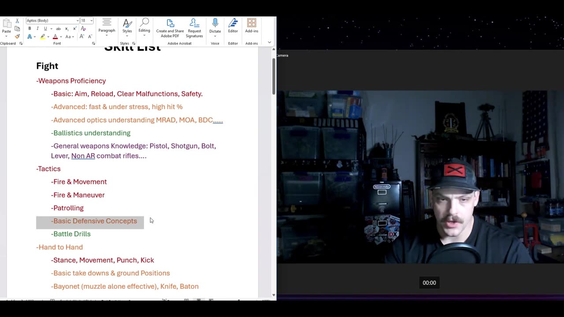Click the '-Battle Drills' line
This screenshot has height=317, width=564.
(x=71, y=234)
